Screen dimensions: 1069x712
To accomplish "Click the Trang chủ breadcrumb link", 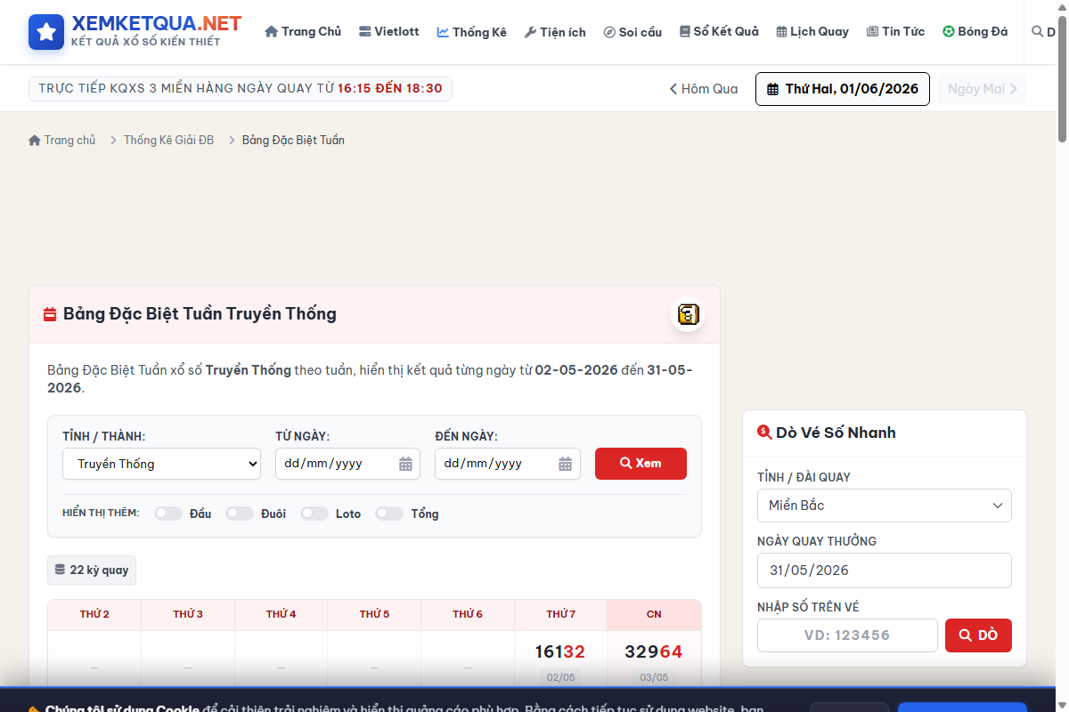I will coord(61,141).
